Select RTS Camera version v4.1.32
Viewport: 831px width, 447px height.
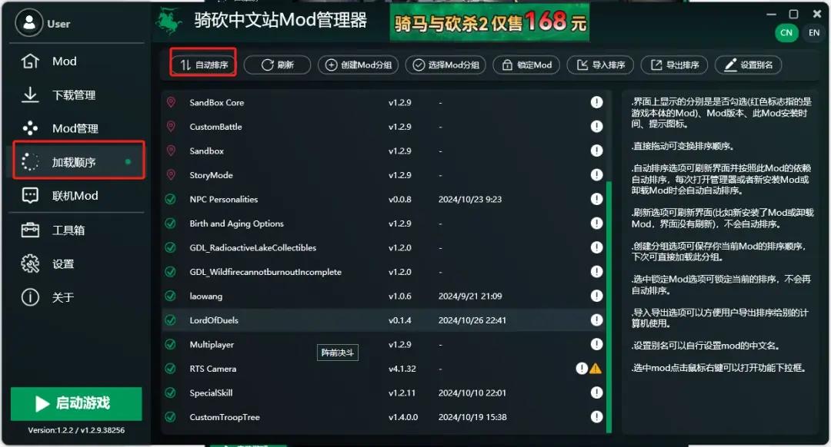point(402,369)
